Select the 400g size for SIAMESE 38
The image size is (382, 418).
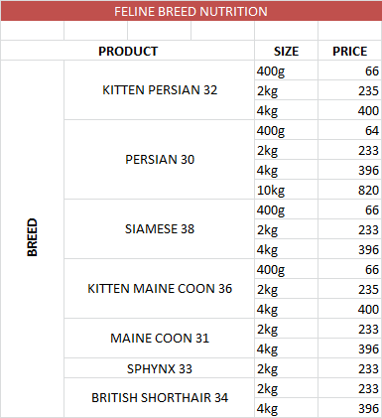(286, 209)
